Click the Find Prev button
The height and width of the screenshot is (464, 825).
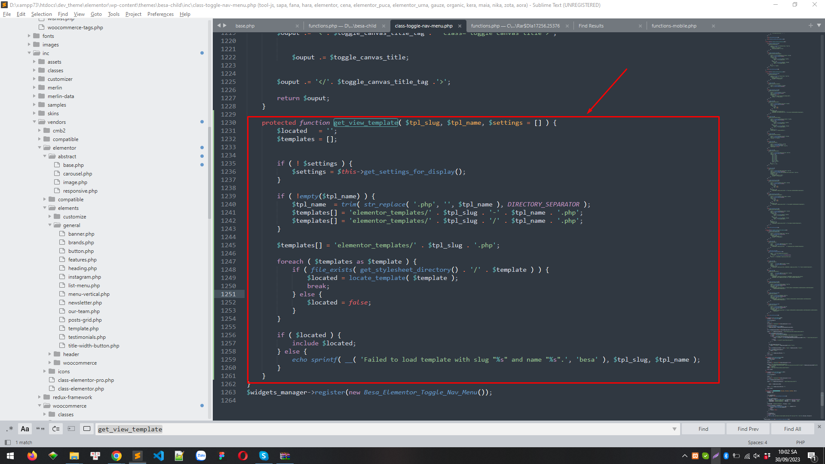pos(748,429)
